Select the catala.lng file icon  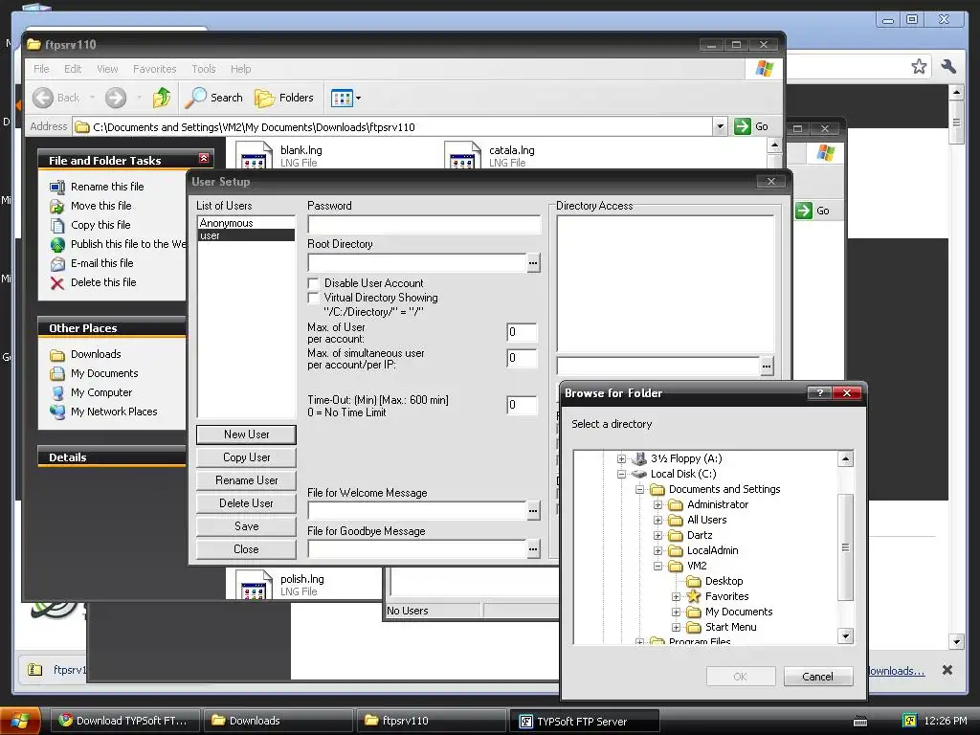[462, 155]
